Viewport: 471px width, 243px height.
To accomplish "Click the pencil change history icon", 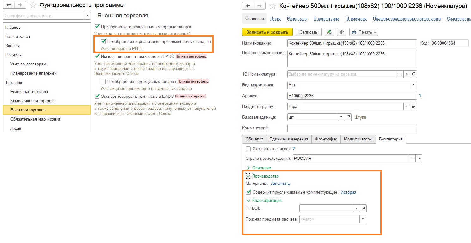I will 329,32.
